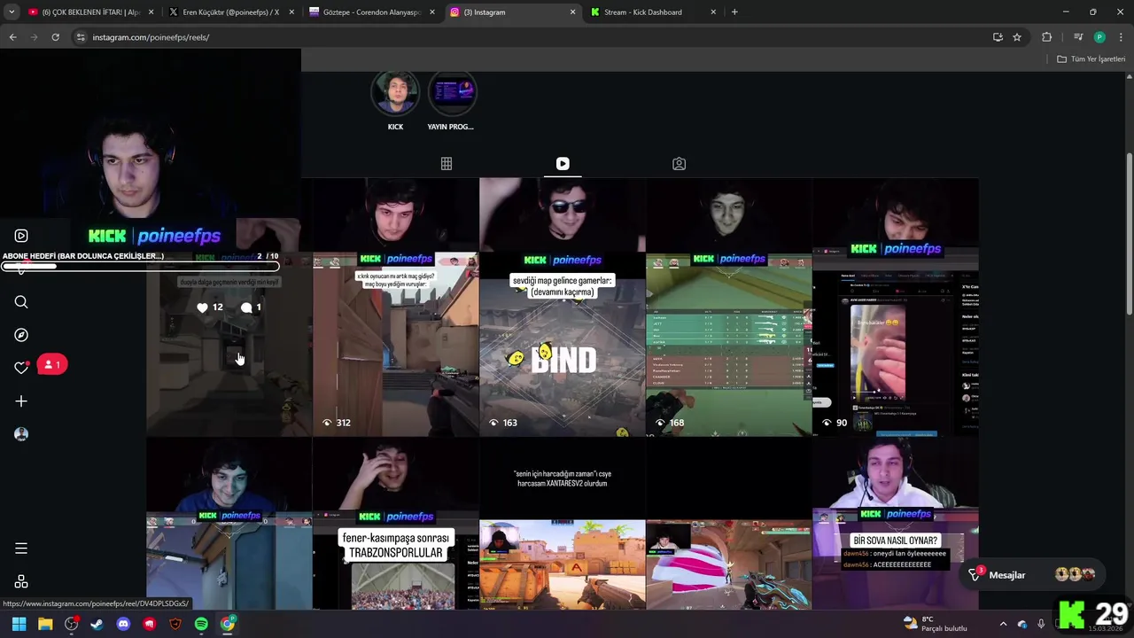Viewport: 1134px width, 638px height.
Task: Switch to the Eren Küçüktır X tab
Action: point(231,12)
